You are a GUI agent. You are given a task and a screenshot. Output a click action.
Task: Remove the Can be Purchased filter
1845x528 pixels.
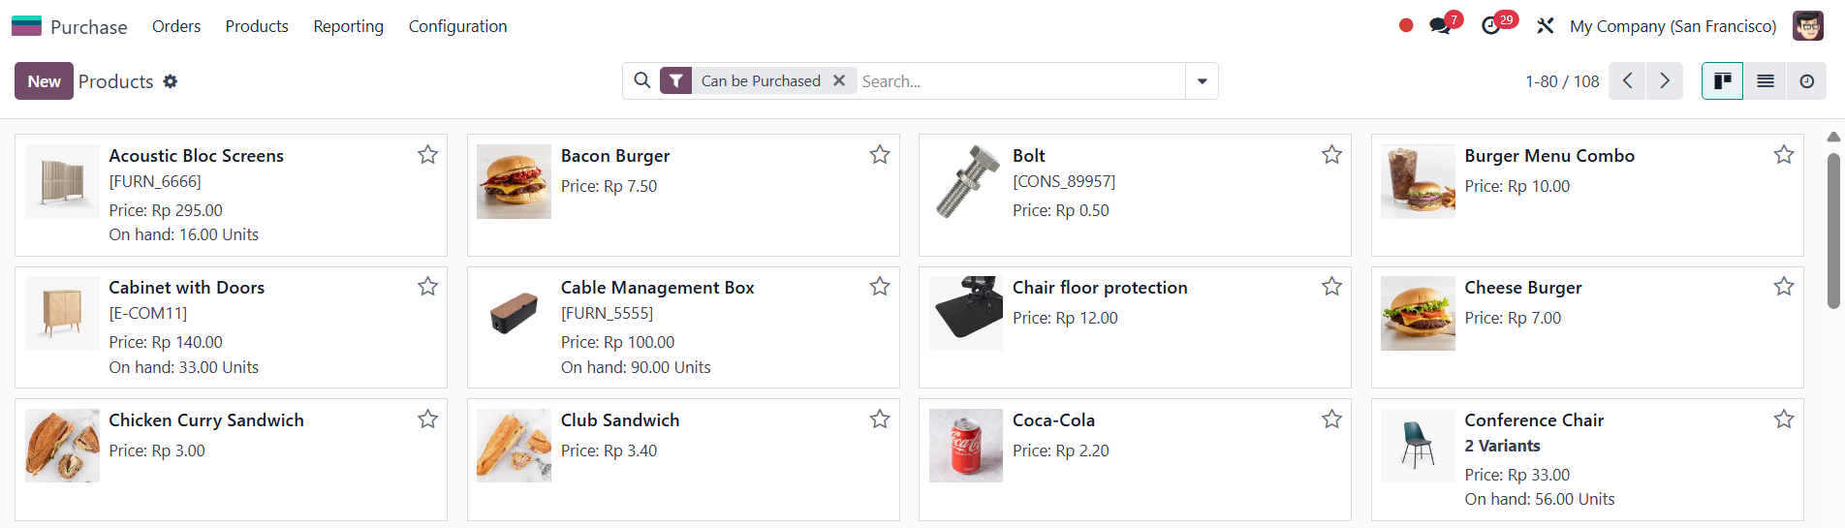point(839,81)
